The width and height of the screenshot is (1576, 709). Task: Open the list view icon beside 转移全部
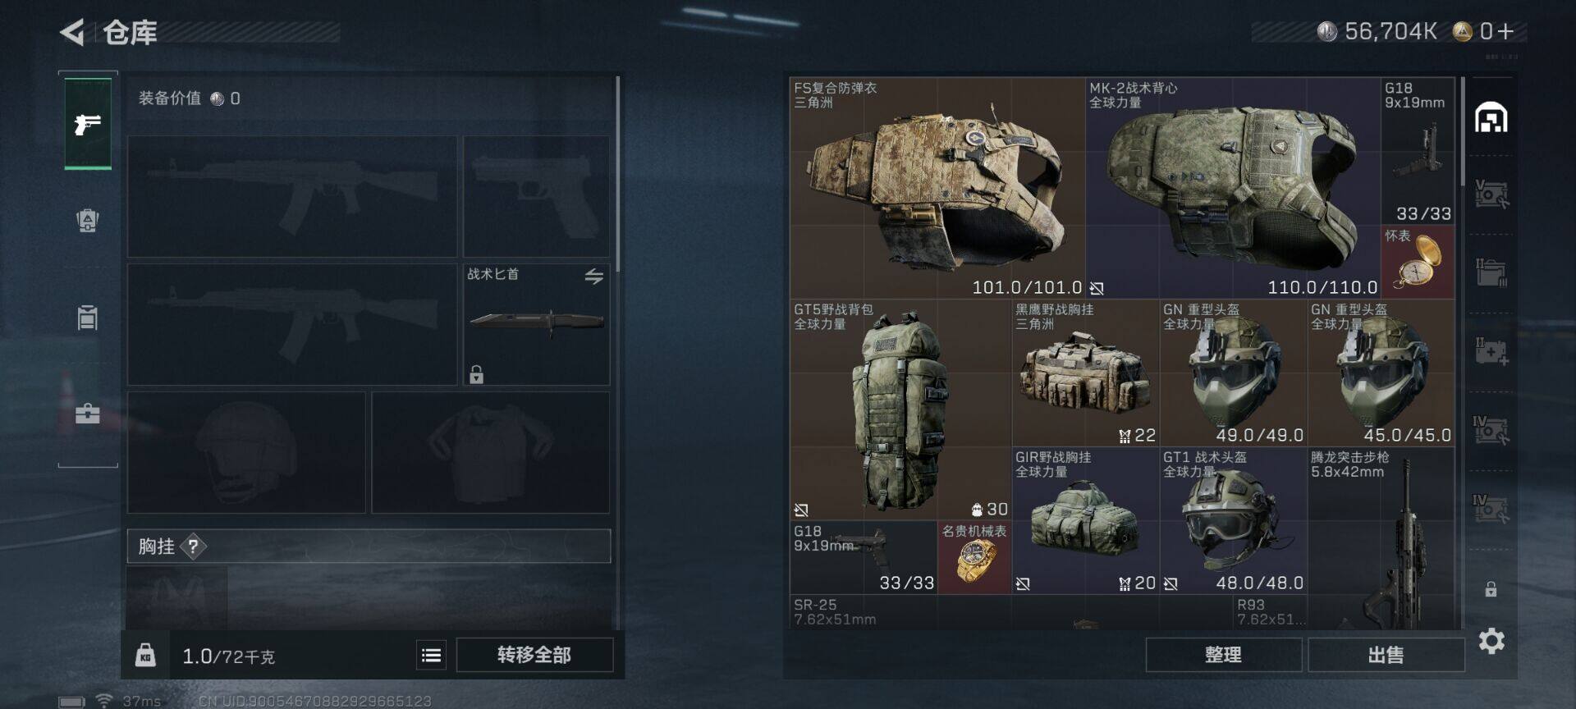[x=432, y=655]
